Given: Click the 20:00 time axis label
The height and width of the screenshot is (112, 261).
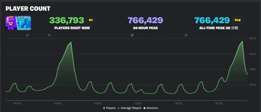Looking at the screenshot, I should tap(219, 103).
